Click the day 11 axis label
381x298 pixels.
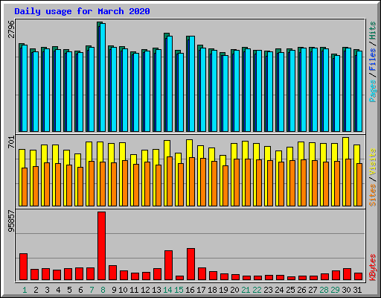[134, 290]
